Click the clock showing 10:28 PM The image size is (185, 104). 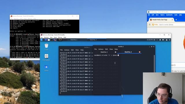click(x=150, y=40)
